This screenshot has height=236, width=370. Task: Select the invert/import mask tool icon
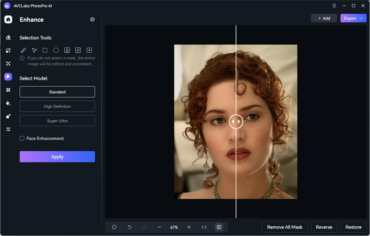coord(89,50)
